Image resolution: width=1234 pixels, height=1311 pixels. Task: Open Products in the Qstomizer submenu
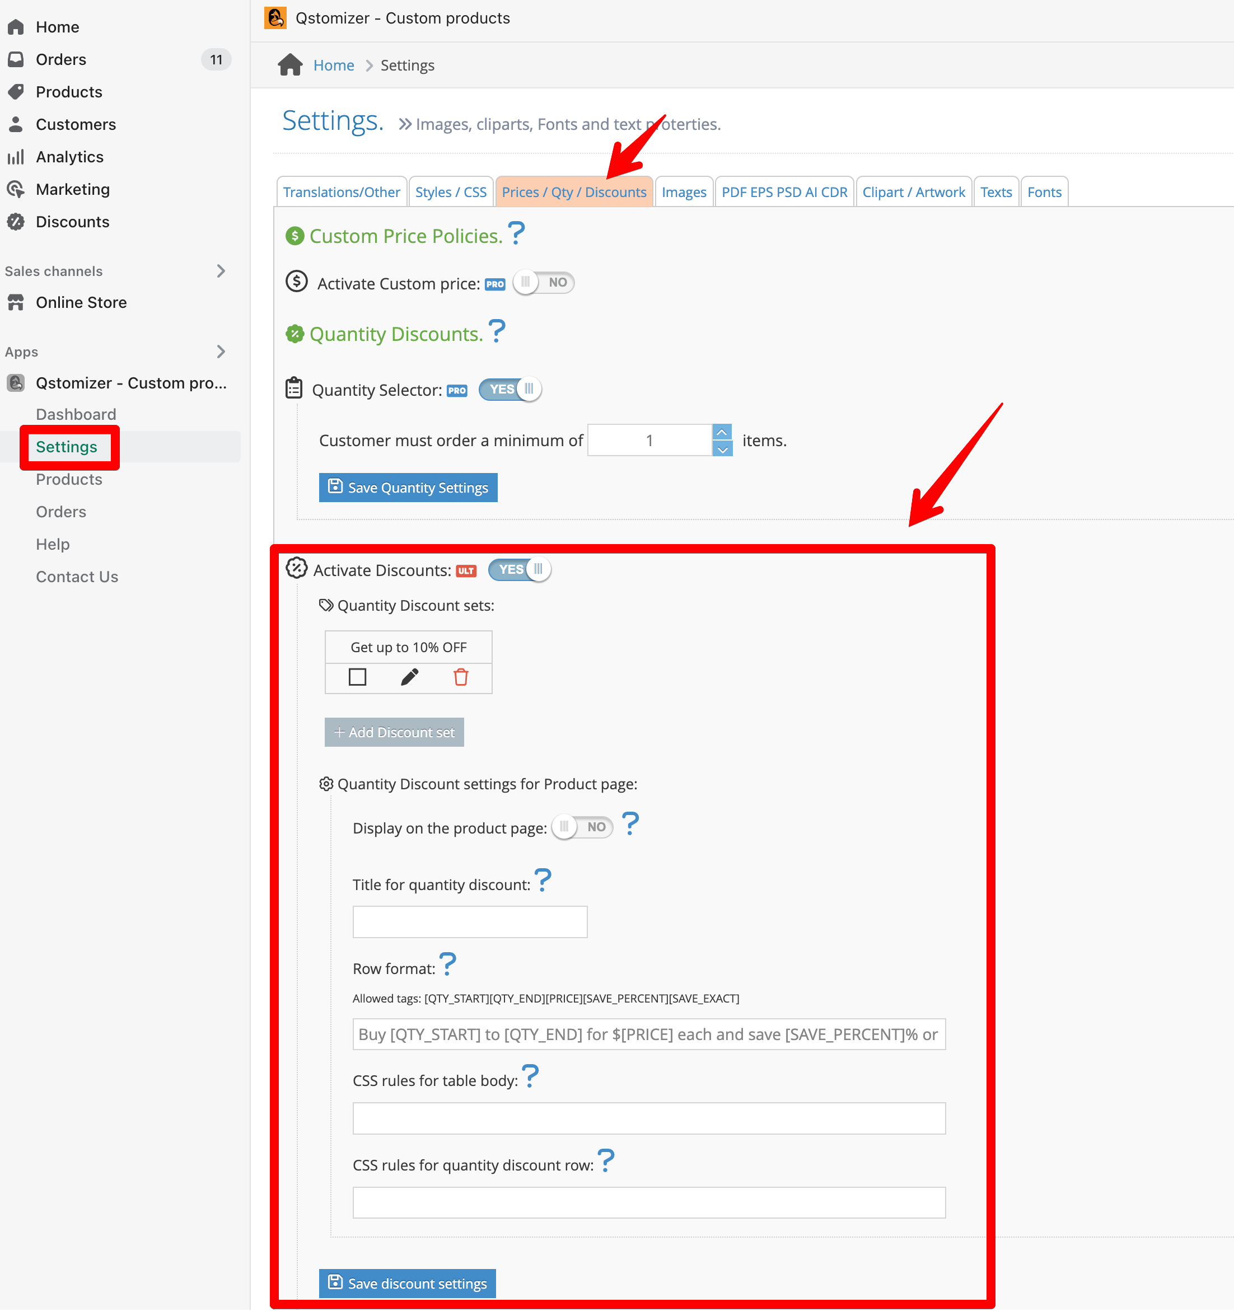pyautogui.click(x=69, y=479)
